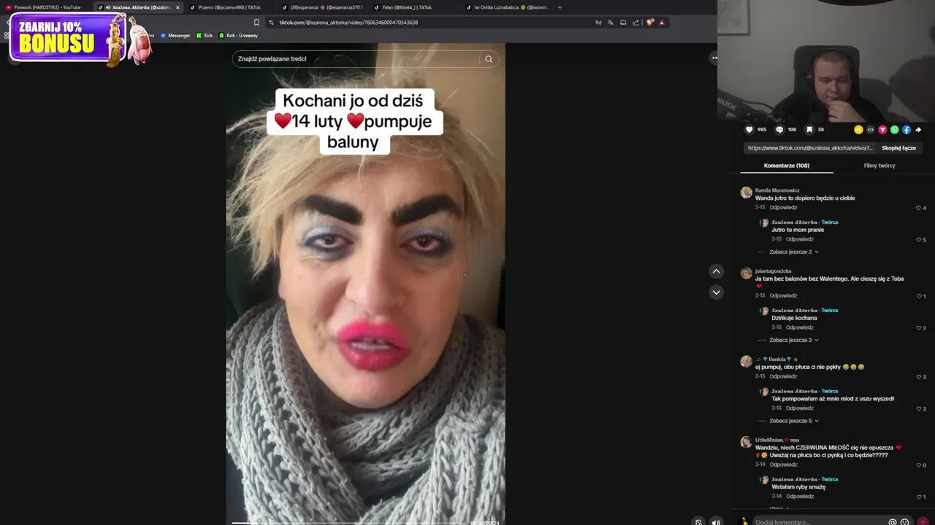Share video via WhatsApp icon
935x525 pixels.
pos(894,130)
